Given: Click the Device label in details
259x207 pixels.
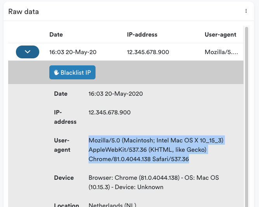Looking at the screenshot, I should pos(64,178).
